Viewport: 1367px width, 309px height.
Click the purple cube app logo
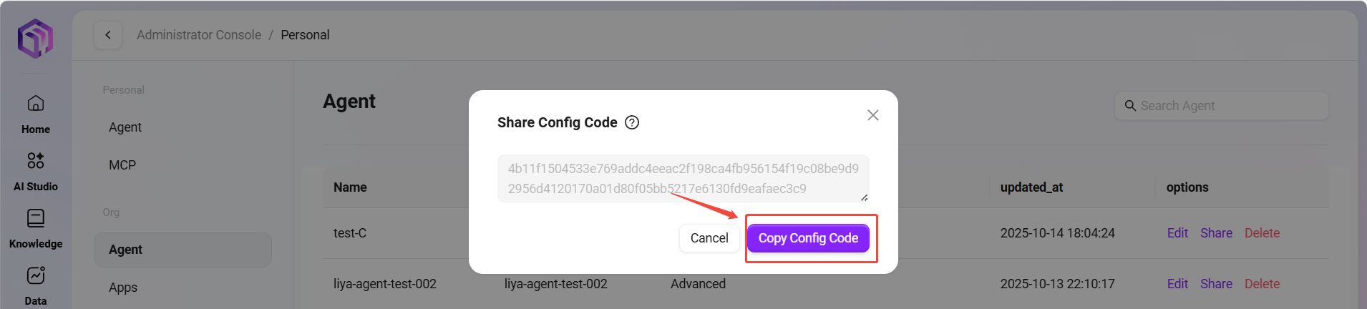[36, 38]
